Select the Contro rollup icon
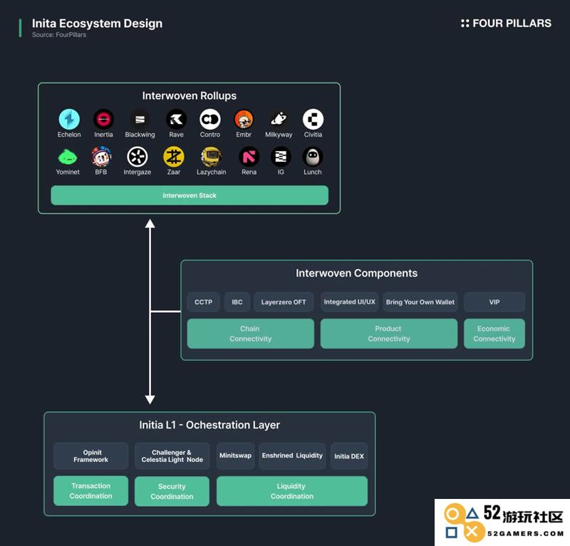 click(x=210, y=119)
